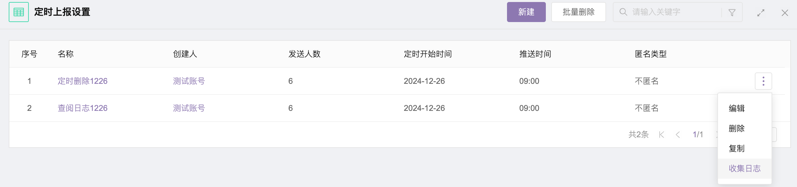Image resolution: width=797 pixels, height=187 pixels.
Task: Click the three-dot more menu for row 1
Action: [764, 81]
